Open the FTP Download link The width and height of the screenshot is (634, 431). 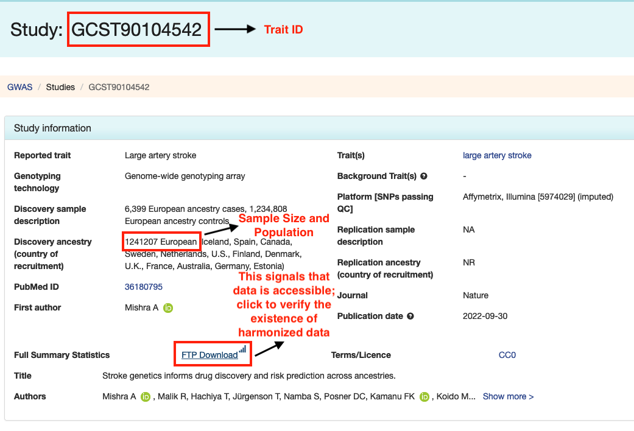[x=210, y=355]
